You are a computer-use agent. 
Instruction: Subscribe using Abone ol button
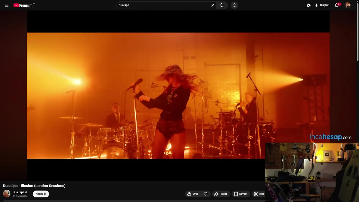click(41, 194)
